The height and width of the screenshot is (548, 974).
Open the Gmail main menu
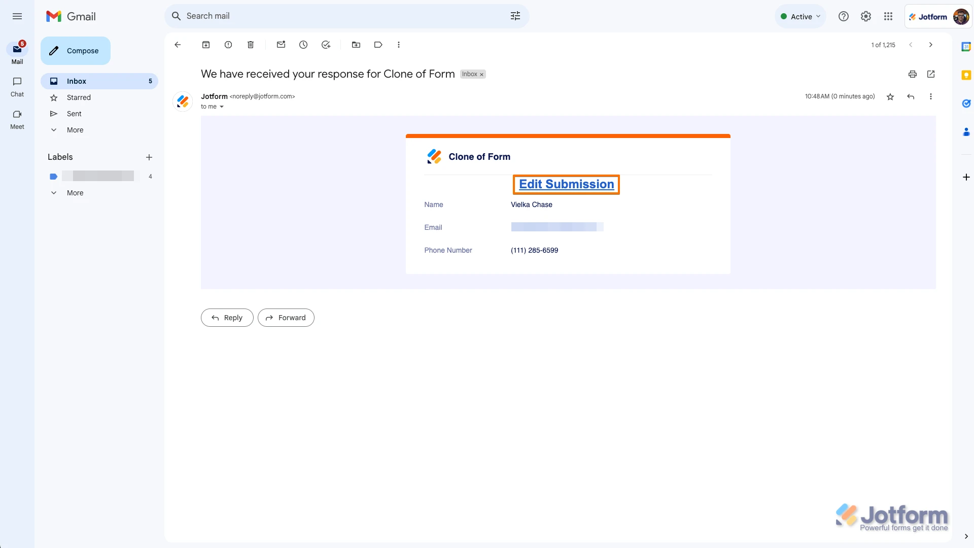click(x=17, y=16)
